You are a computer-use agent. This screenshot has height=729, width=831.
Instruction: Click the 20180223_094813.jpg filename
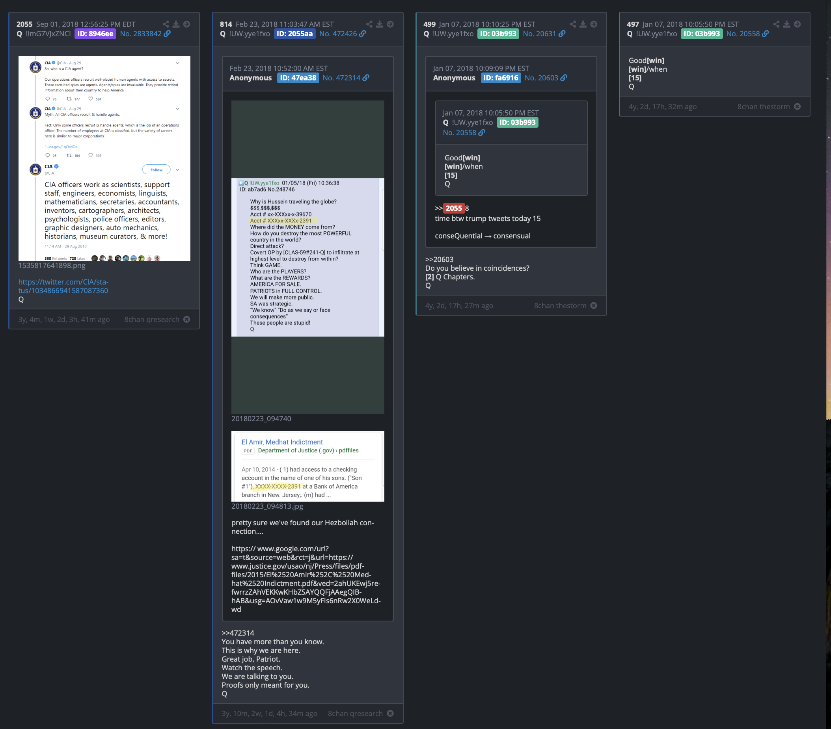coord(267,506)
